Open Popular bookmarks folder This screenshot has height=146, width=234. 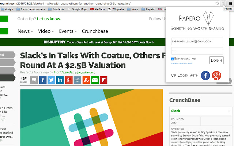point(148,9)
